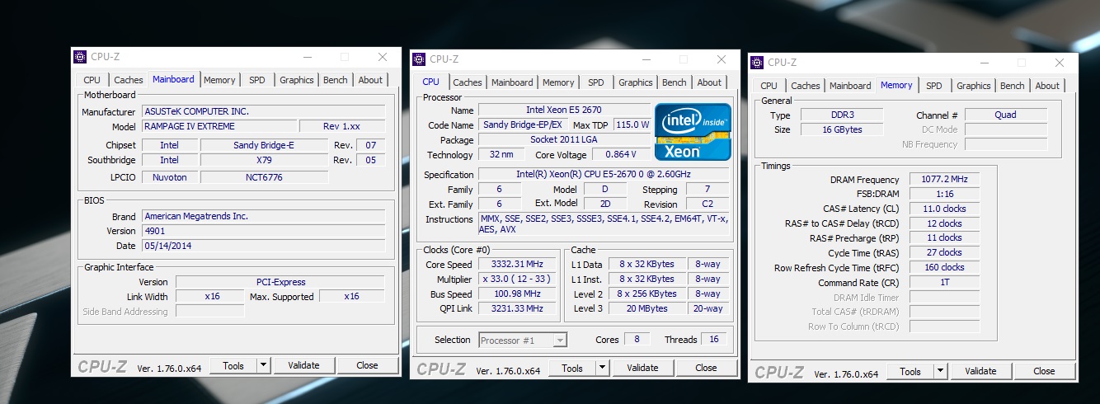The height and width of the screenshot is (404, 1100).
Task: Click Close button in Mainboard window
Action: click(x=367, y=365)
